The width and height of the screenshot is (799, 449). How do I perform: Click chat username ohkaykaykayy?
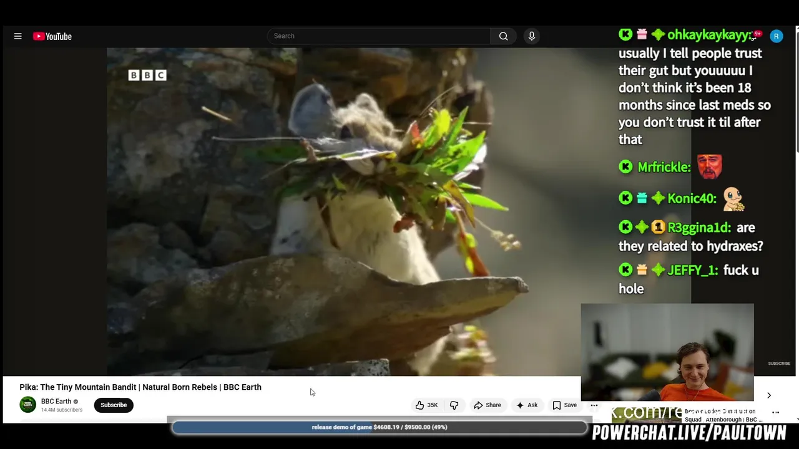pos(710,35)
